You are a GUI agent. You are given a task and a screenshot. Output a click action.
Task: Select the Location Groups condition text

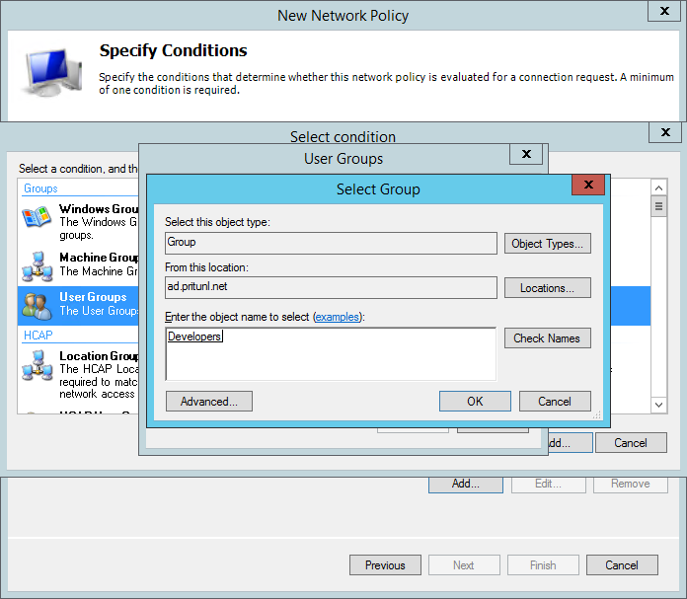(x=99, y=375)
